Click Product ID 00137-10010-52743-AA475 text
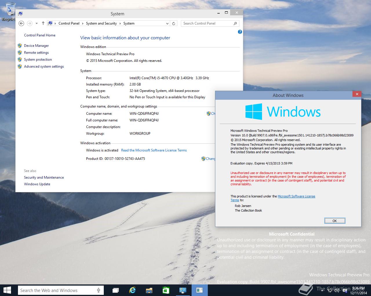This screenshot has width=371, height=296. tap(115, 159)
